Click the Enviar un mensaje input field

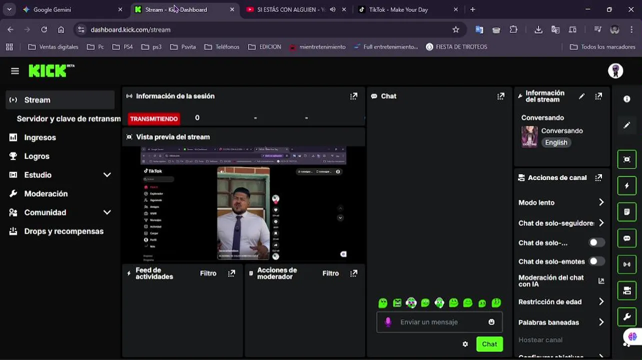[x=439, y=322]
